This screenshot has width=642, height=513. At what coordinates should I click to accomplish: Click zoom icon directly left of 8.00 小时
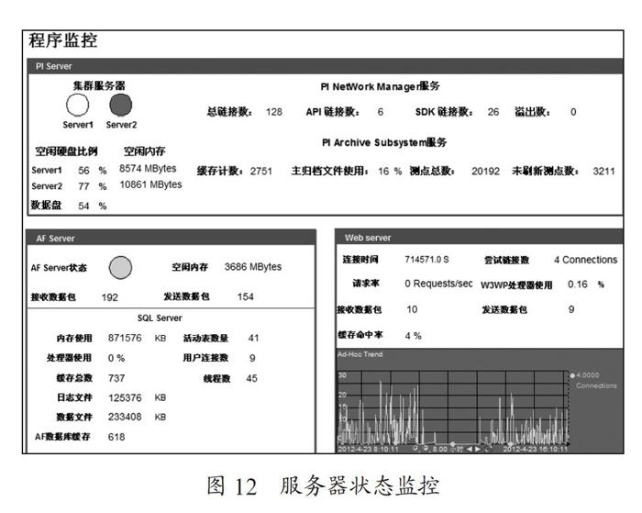(x=426, y=449)
